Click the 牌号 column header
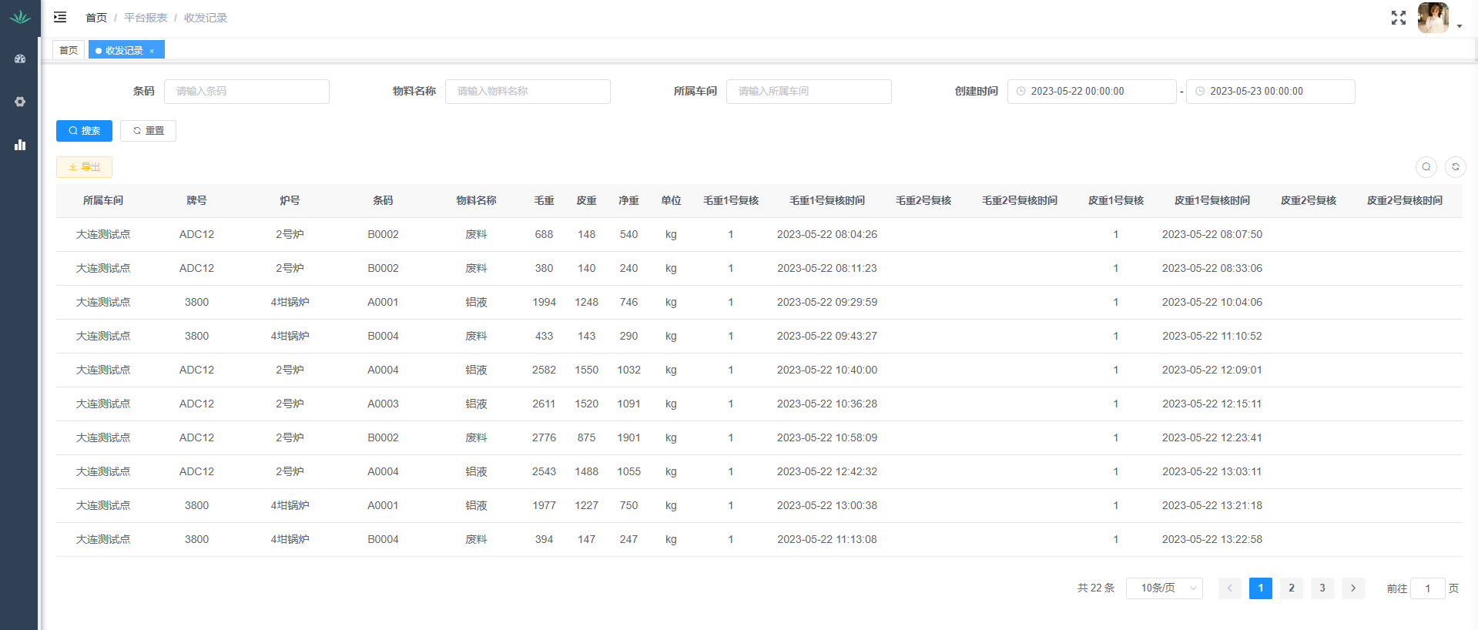The height and width of the screenshot is (630, 1478). pyautogui.click(x=196, y=200)
